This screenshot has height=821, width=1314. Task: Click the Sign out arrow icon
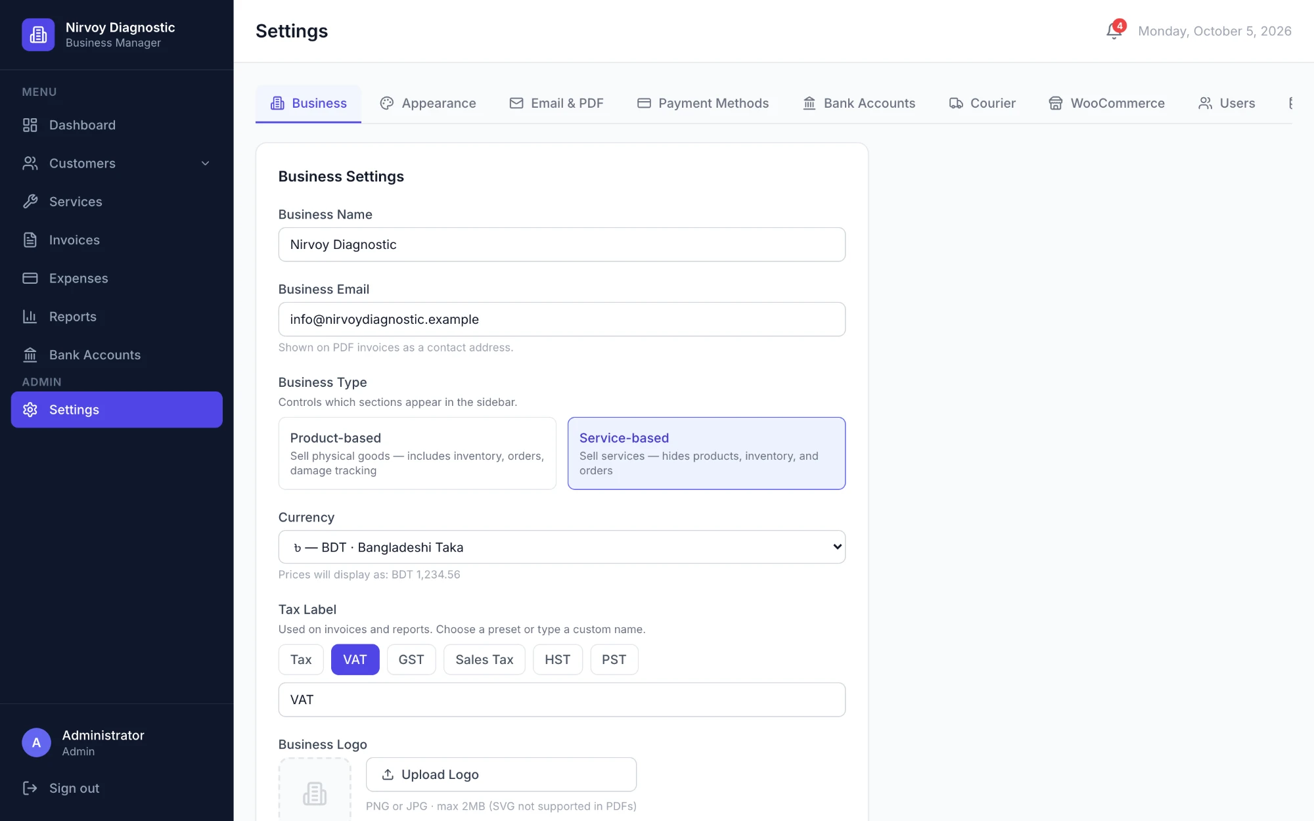coord(30,788)
